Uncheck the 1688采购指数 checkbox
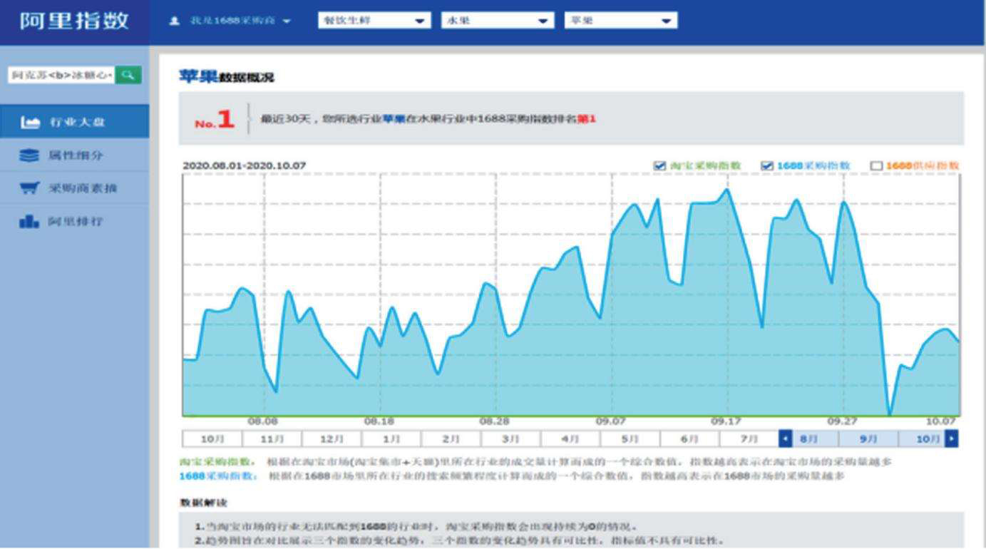This screenshot has width=986, height=549. pyautogui.click(x=767, y=166)
